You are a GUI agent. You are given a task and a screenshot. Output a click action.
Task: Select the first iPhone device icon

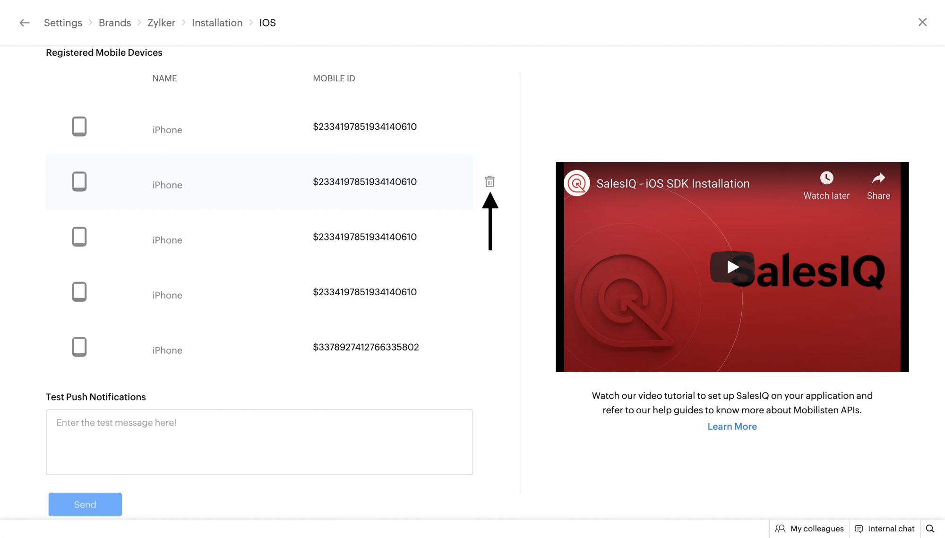coord(79,126)
